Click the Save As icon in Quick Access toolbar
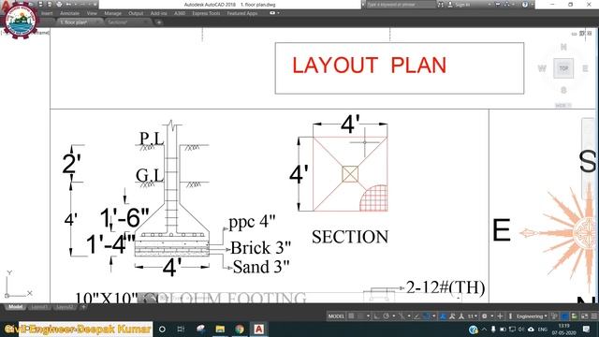The image size is (599, 337). (x=50, y=4)
